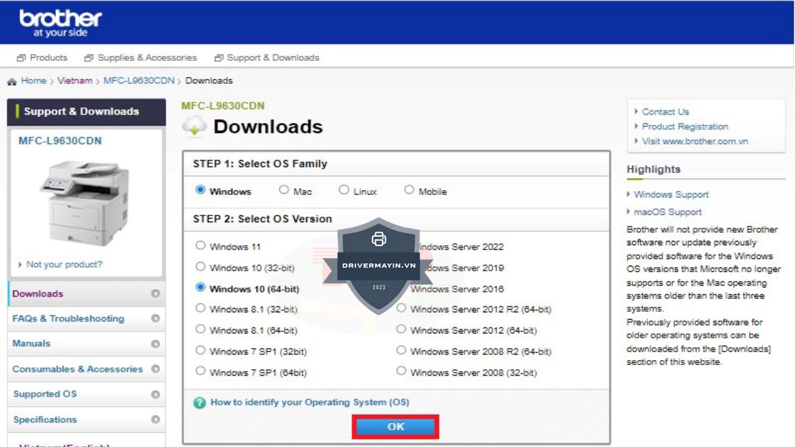Select the Mac OS family radio button
Image resolution: width=795 pixels, height=447 pixels.
click(284, 190)
